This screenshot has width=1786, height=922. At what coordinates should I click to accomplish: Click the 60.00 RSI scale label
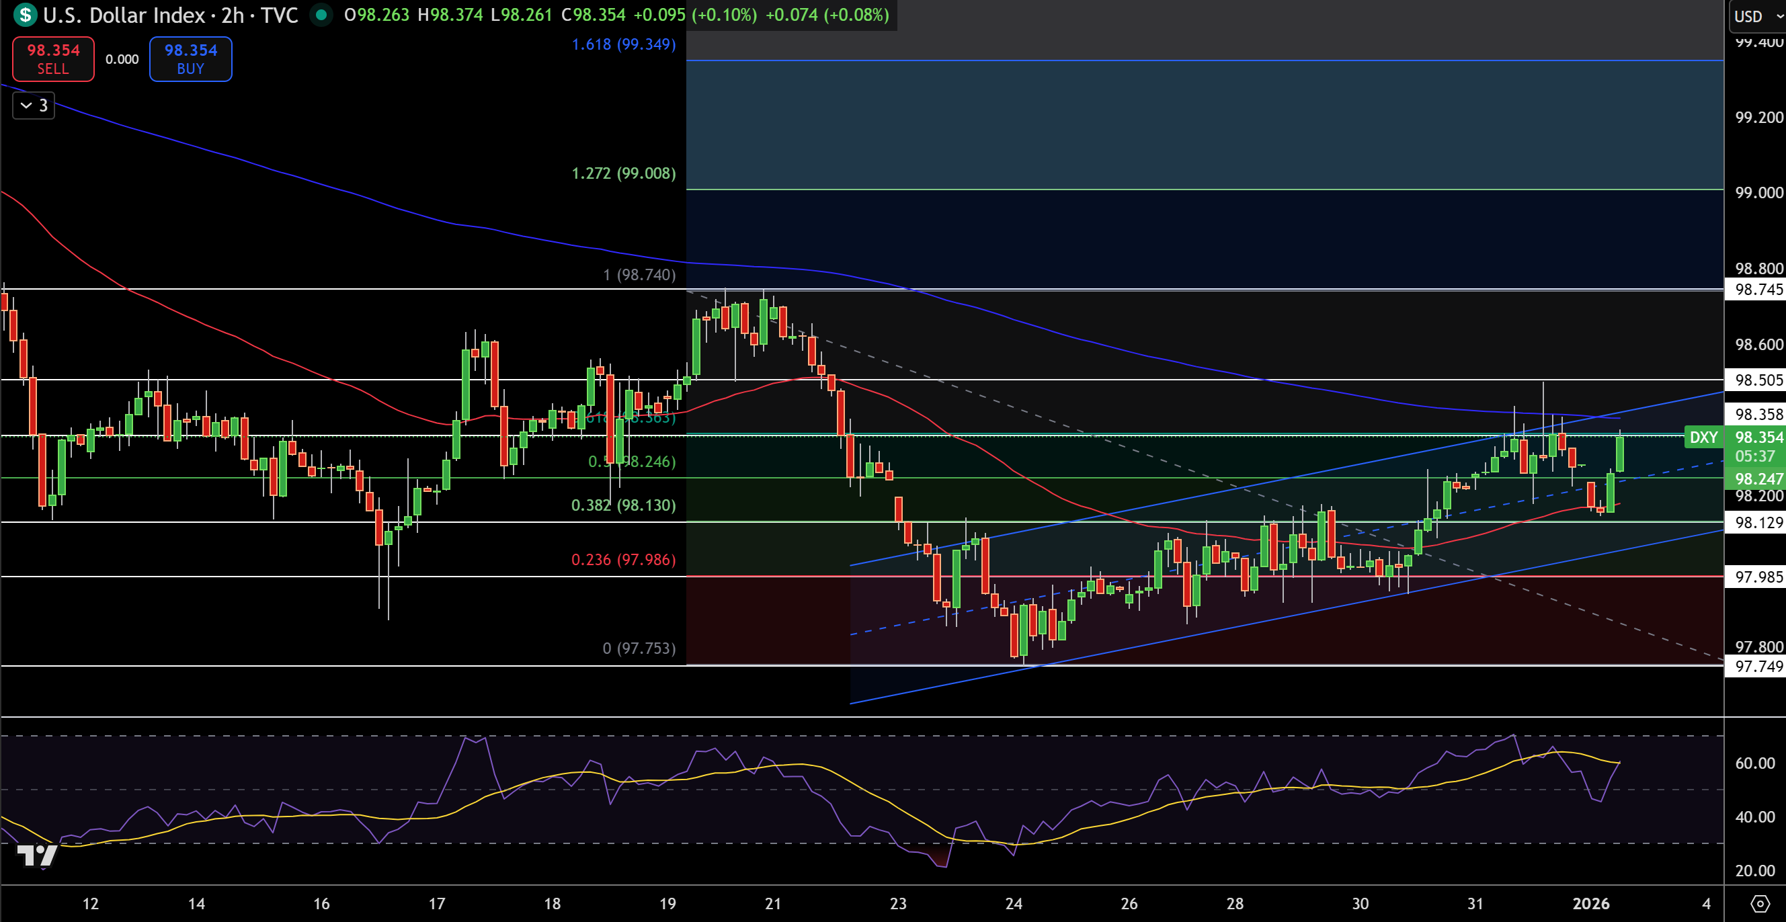click(x=1755, y=763)
